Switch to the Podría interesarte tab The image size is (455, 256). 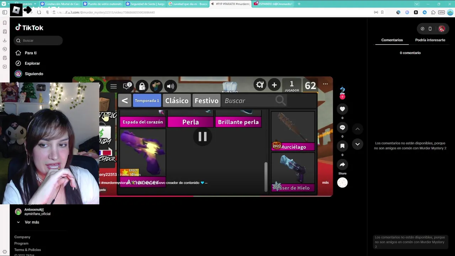click(430, 40)
